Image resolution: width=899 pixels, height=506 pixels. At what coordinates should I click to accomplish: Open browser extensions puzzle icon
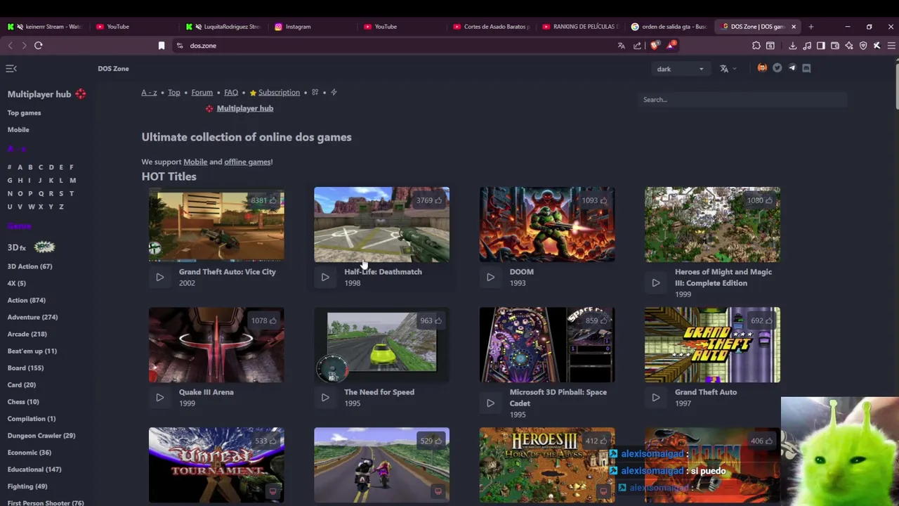pyautogui.click(x=756, y=46)
